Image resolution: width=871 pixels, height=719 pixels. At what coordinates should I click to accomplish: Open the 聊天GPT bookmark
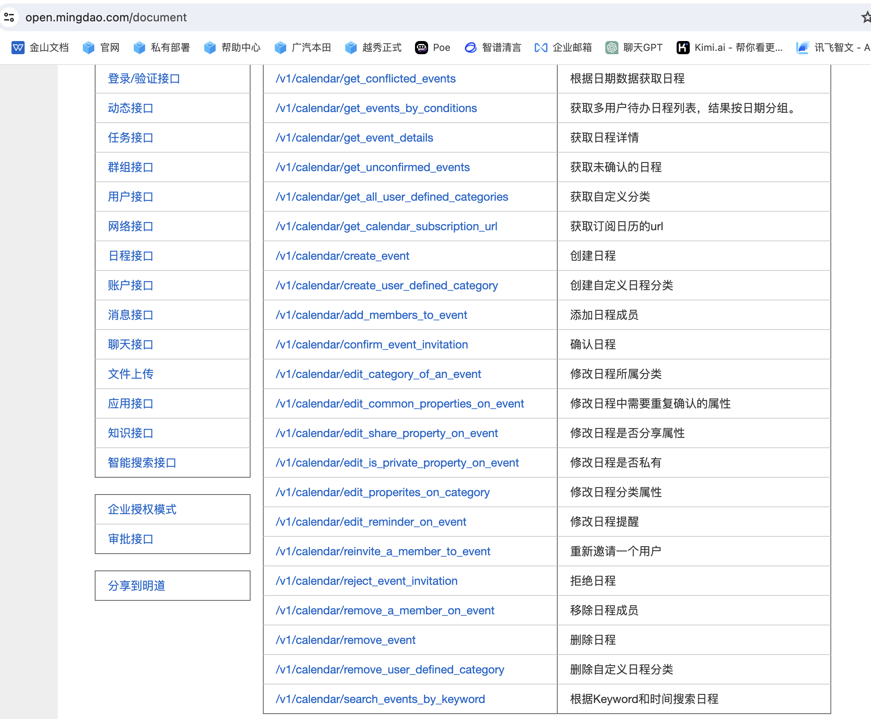pos(634,48)
